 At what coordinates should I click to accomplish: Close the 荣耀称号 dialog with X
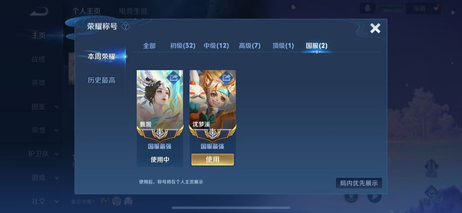[375, 28]
